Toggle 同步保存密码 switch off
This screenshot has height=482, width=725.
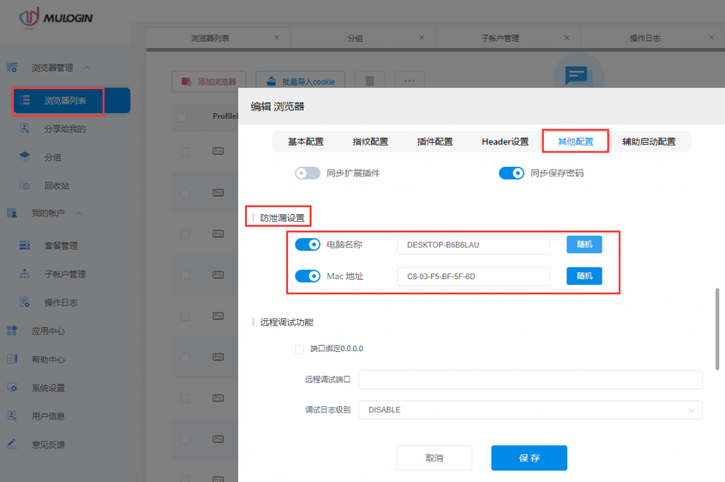click(x=511, y=173)
